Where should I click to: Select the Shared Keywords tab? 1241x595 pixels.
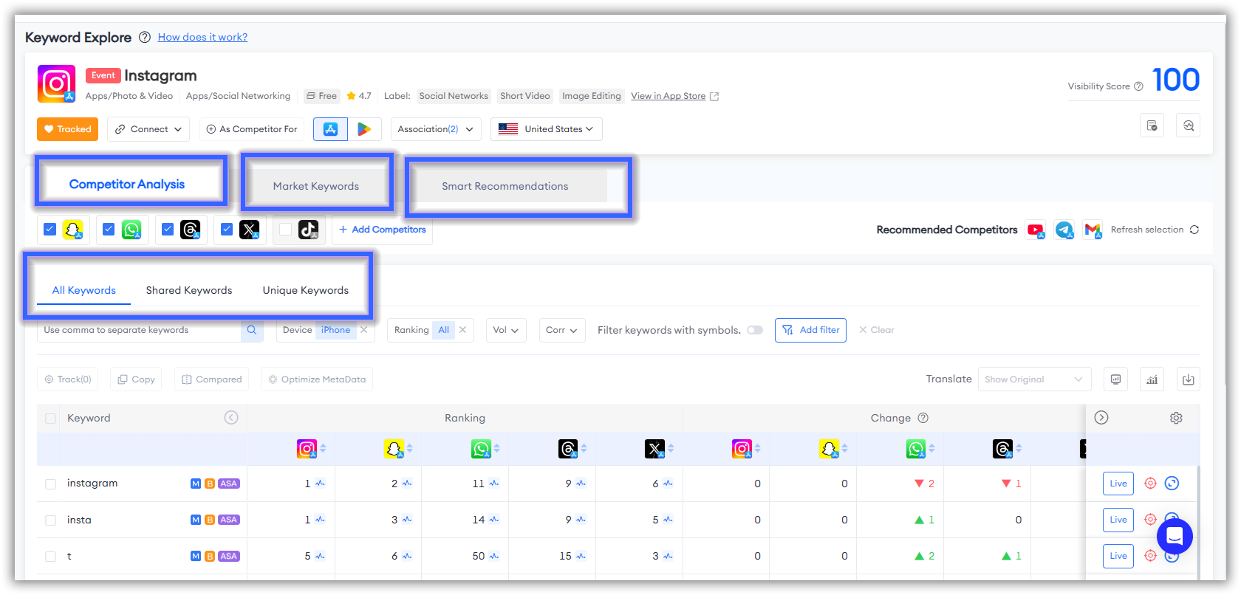click(x=189, y=290)
